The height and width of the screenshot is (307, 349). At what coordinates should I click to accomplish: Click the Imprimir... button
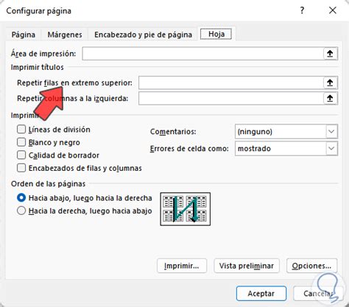click(182, 266)
